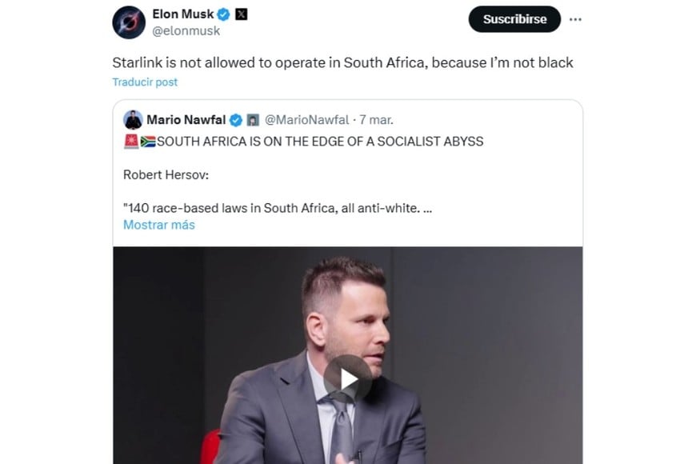
Task: Click the @MarioNawfal handle
Action: pos(306,120)
